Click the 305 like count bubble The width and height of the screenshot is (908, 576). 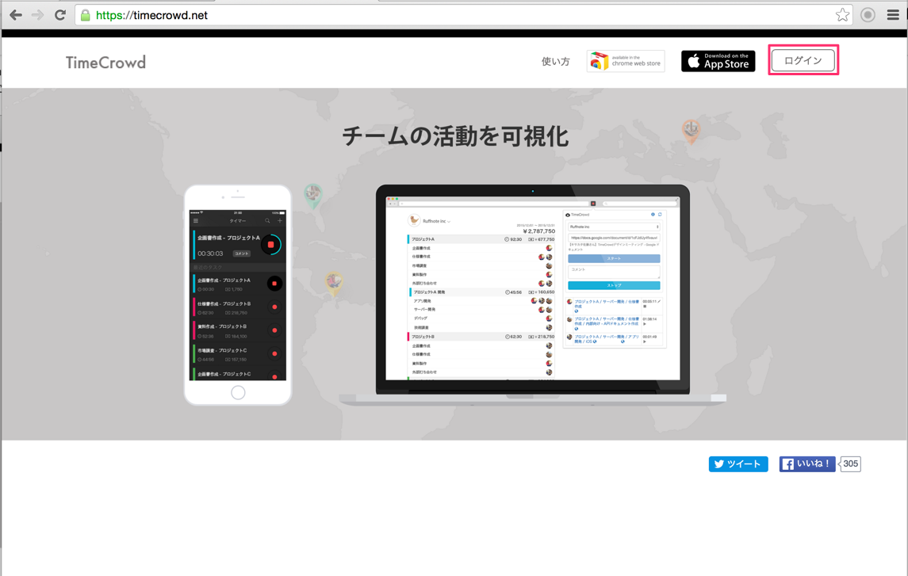[851, 464]
